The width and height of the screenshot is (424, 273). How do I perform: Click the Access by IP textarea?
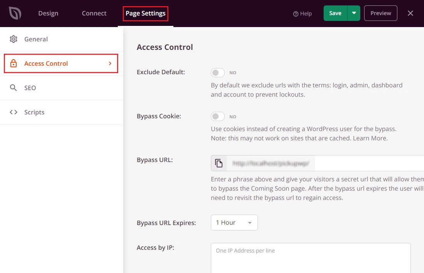coord(311,258)
